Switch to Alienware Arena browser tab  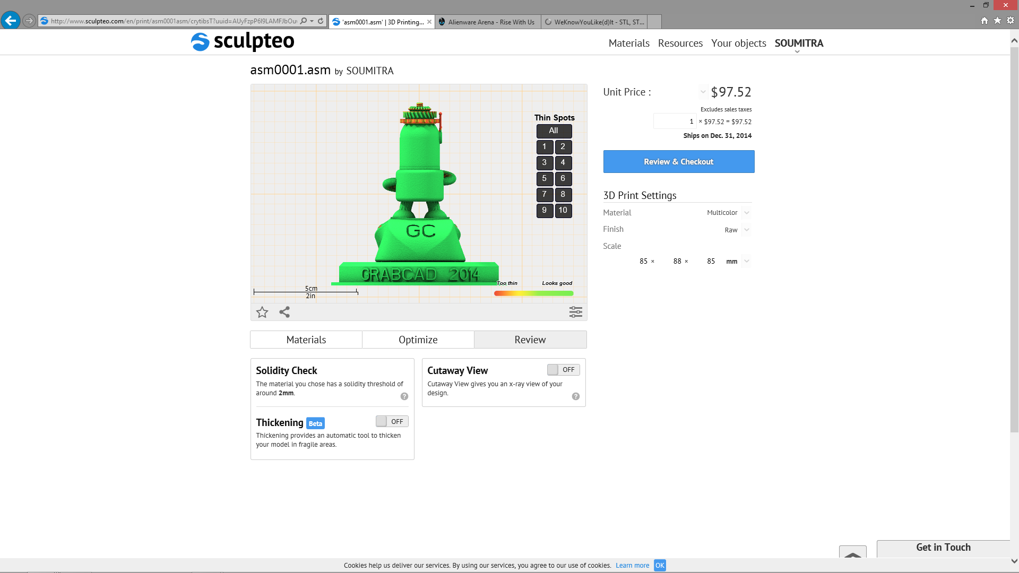488,22
